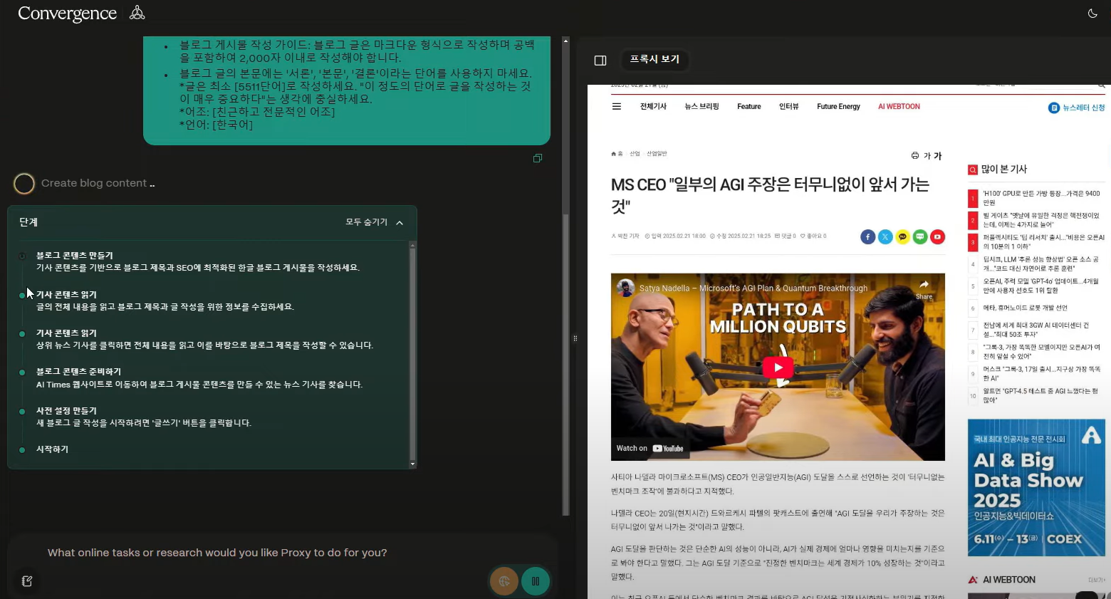Viewport: 1111px width, 599px height.
Task: Click the 박찬 기자 byline
Action: 625,236
